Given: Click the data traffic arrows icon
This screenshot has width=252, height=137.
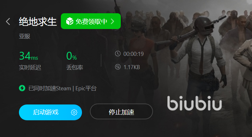Looking at the screenshot, I should coord(118,67).
